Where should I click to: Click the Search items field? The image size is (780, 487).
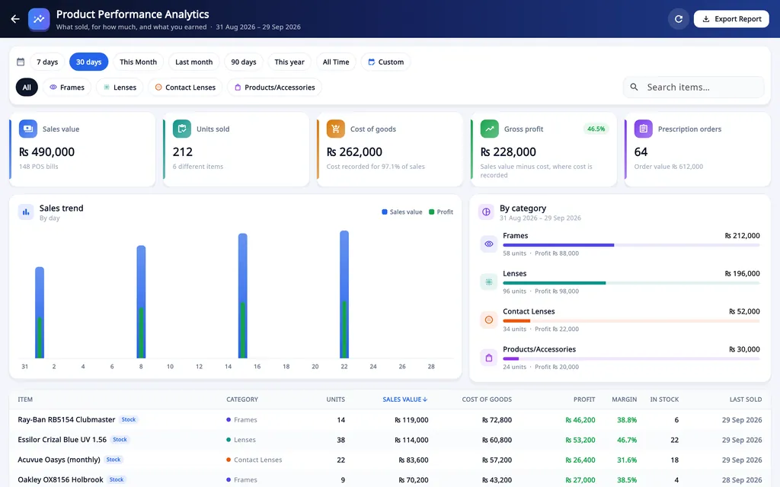pos(693,87)
